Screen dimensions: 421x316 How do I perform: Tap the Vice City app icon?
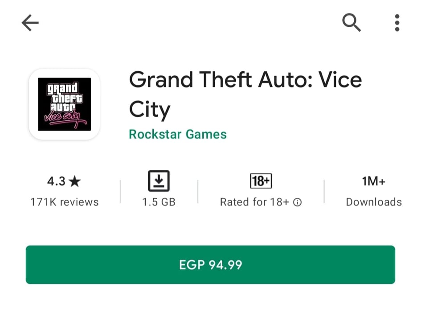click(64, 104)
